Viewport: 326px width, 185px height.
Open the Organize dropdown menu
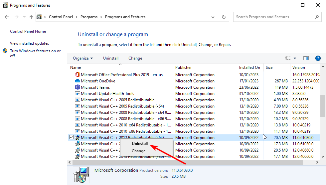[83, 58]
